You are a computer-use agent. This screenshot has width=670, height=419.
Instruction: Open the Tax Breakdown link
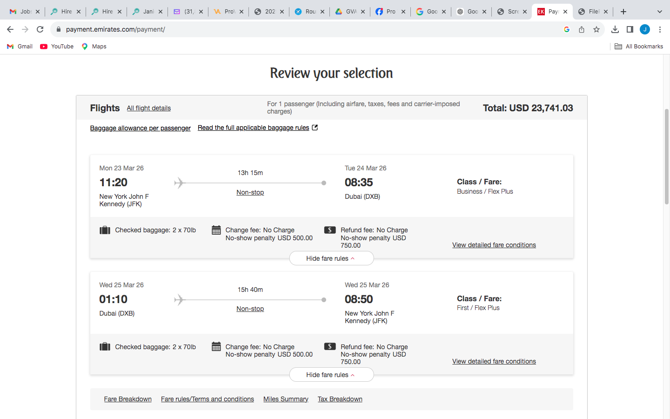tap(340, 399)
